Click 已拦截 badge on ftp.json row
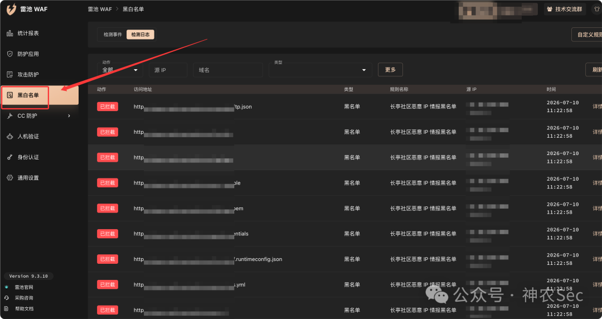The image size is (602, 319). pos(108,107)
